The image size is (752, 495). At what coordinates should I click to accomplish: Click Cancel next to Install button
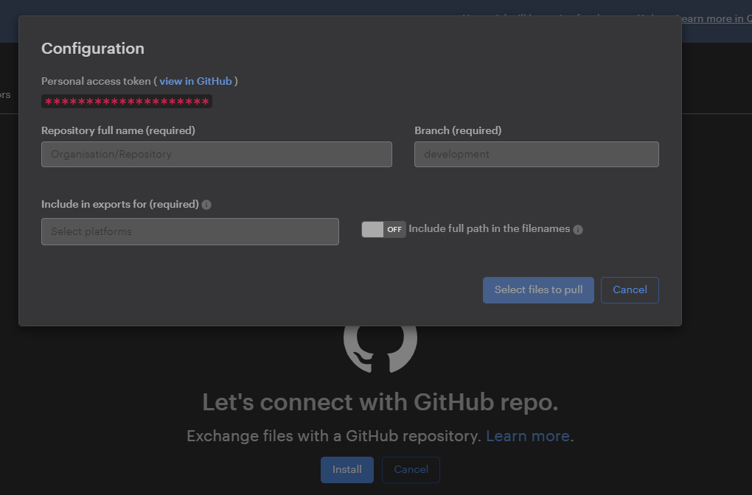(411, 470)
